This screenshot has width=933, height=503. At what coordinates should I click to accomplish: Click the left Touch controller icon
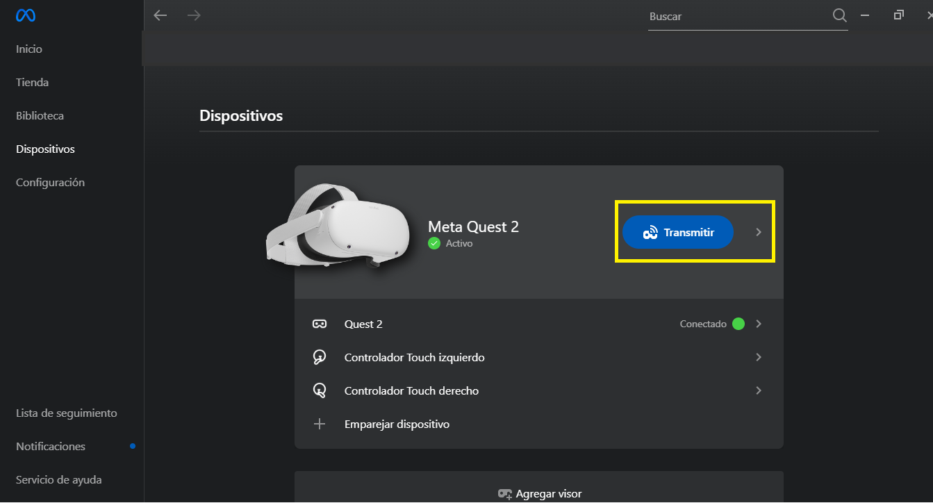(x=320, y=357)
